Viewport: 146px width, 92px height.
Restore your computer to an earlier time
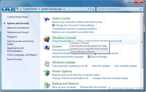pyautogui.click(x=73, y=32)
